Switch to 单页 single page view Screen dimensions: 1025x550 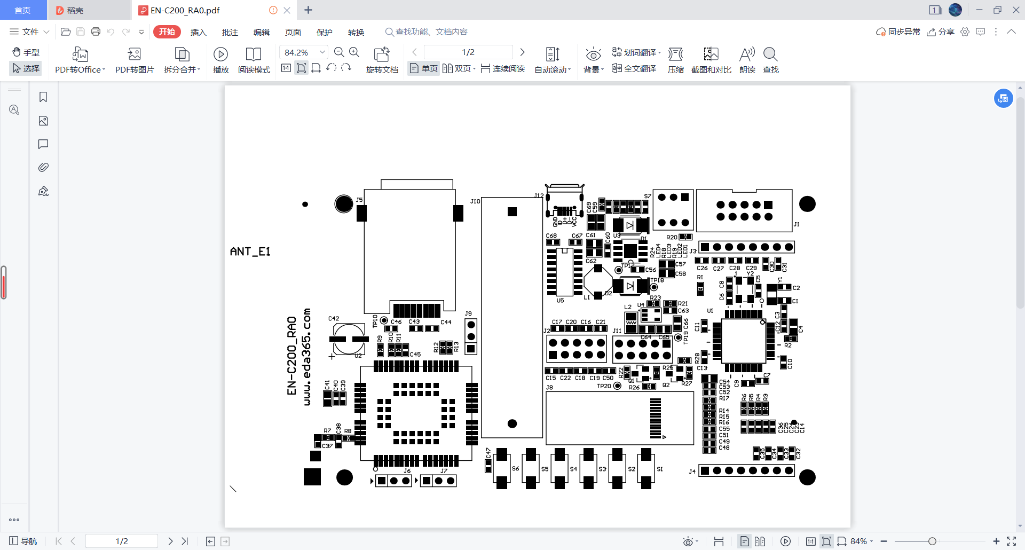[x=424, y=68]
